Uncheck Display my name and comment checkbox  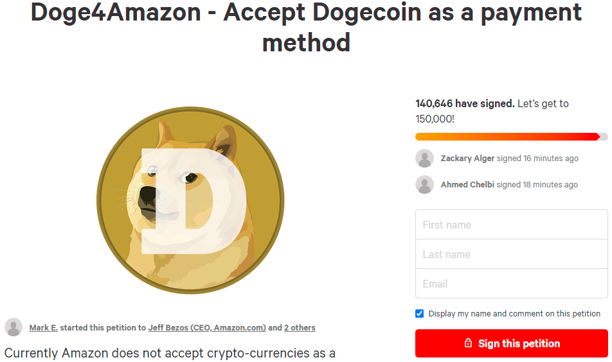pyautogui.click(x=420, y=314)
